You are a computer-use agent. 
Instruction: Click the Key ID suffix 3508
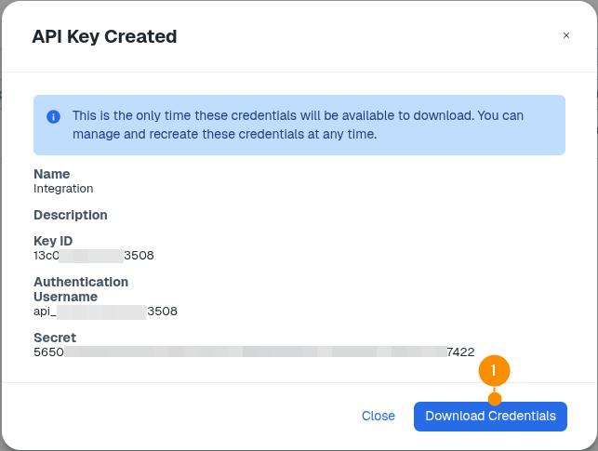(139, 255)
